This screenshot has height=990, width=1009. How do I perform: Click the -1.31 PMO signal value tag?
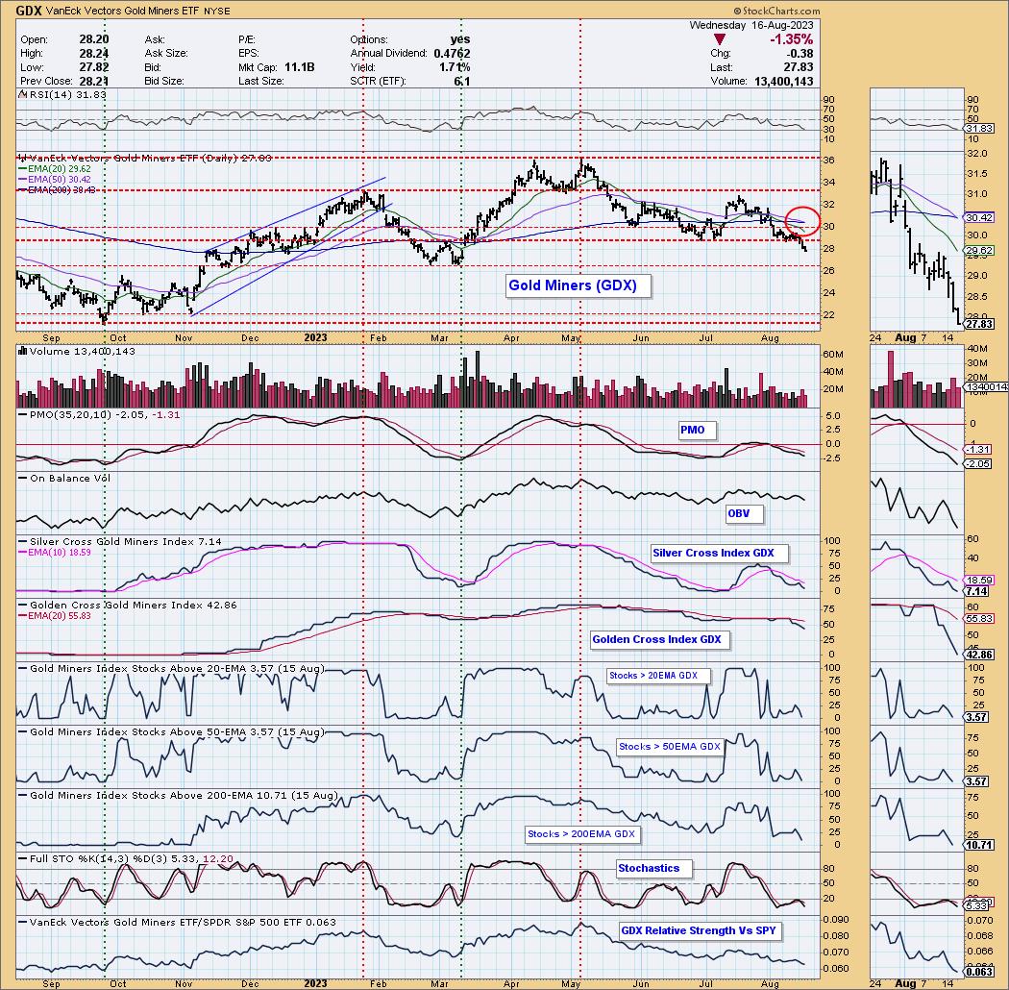[x=978, y=449]
